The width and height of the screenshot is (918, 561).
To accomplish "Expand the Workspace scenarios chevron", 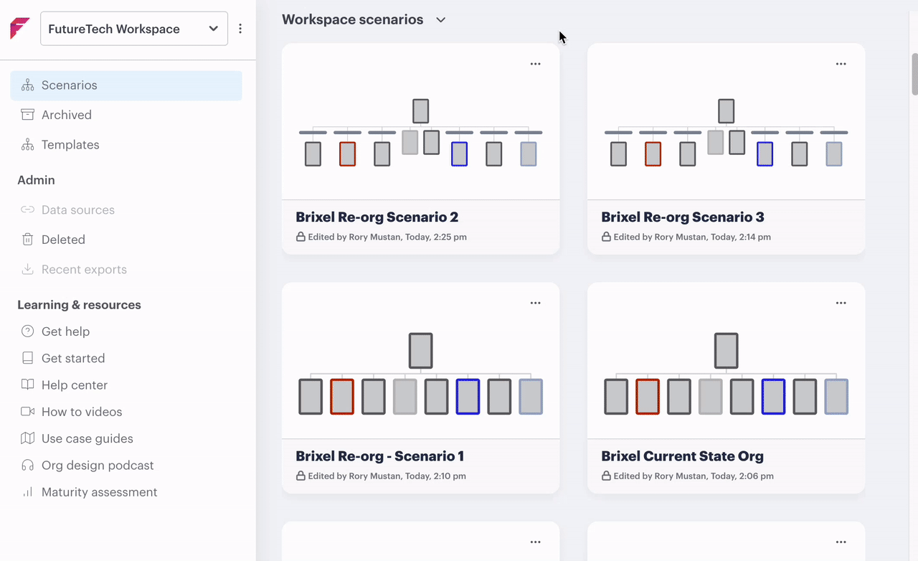I will pos(441,20).
